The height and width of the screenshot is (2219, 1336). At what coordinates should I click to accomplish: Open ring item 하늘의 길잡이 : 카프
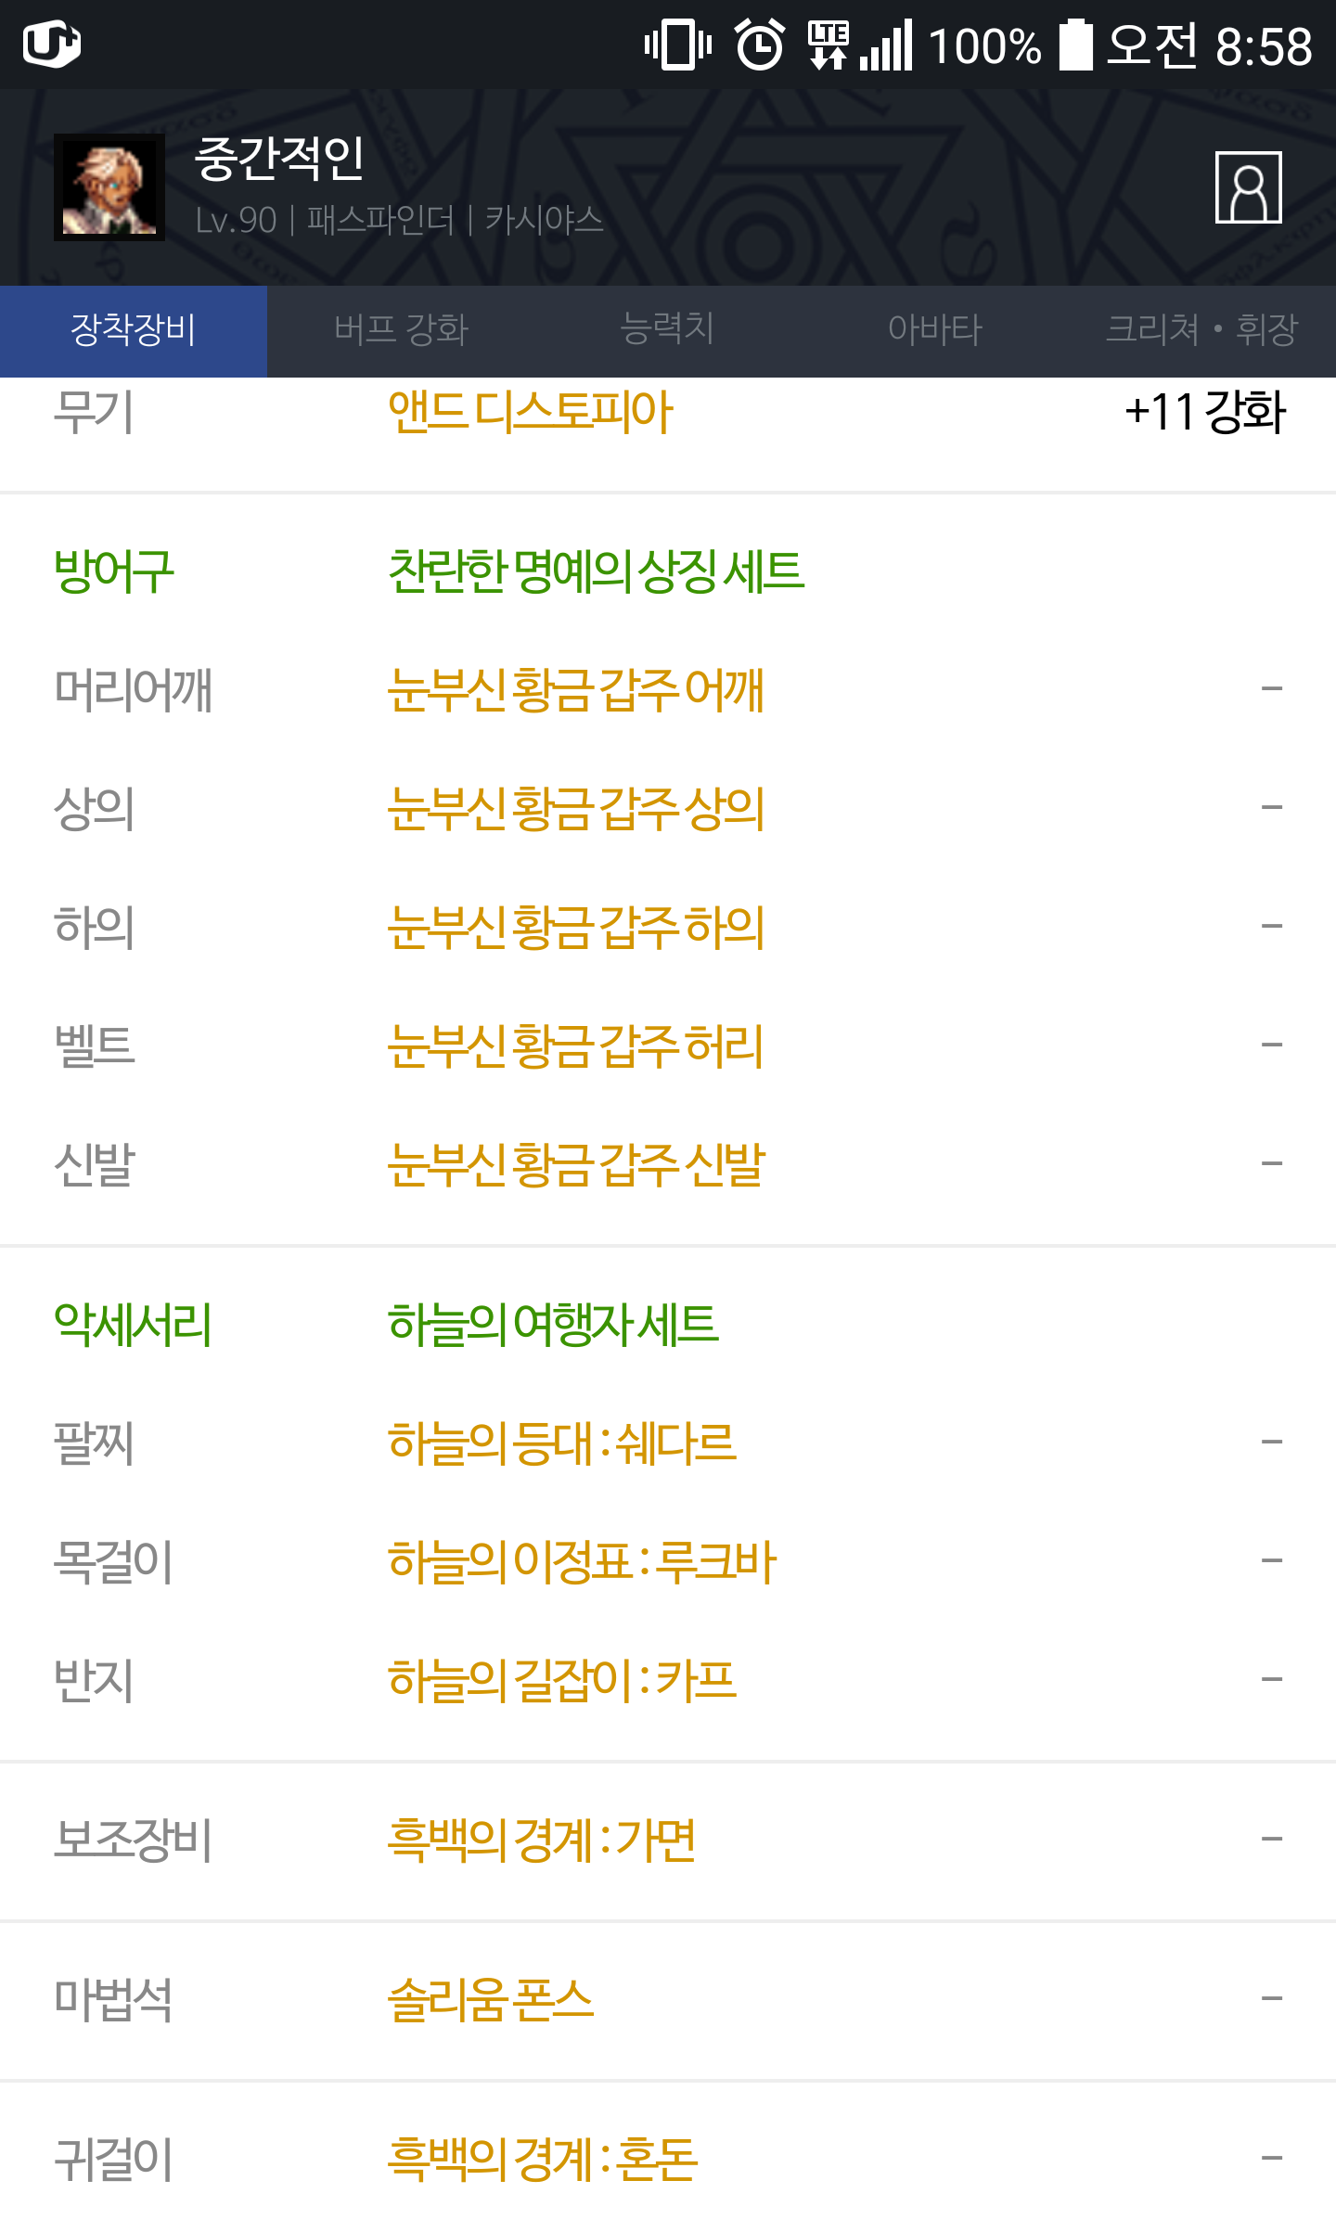[x=561, y=1680]
